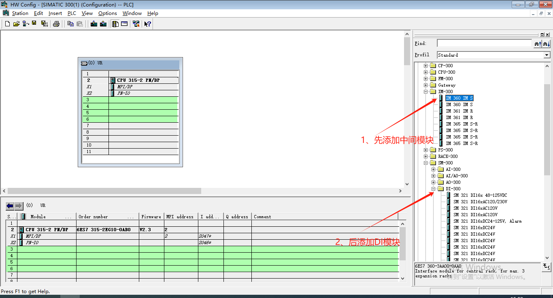Click the Configure Network toolbar icon
Screen dimensions: 553x298
tap(136, 24)
